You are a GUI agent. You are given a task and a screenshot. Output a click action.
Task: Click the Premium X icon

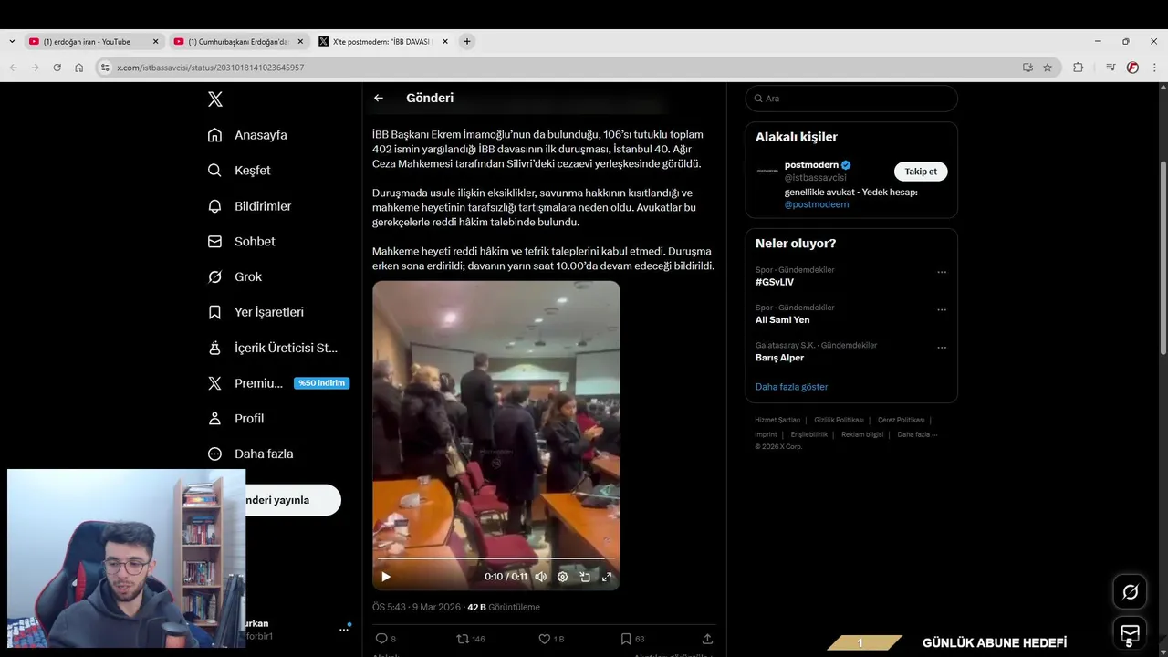214,383
